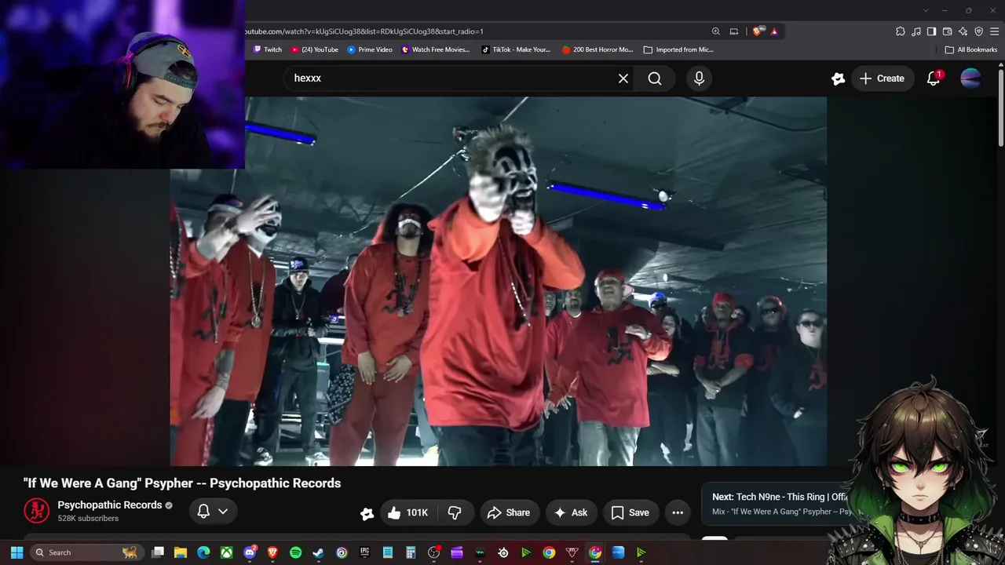
Task: Launch Microsoft Edge from the taskbar
Action: coord(203,552)
